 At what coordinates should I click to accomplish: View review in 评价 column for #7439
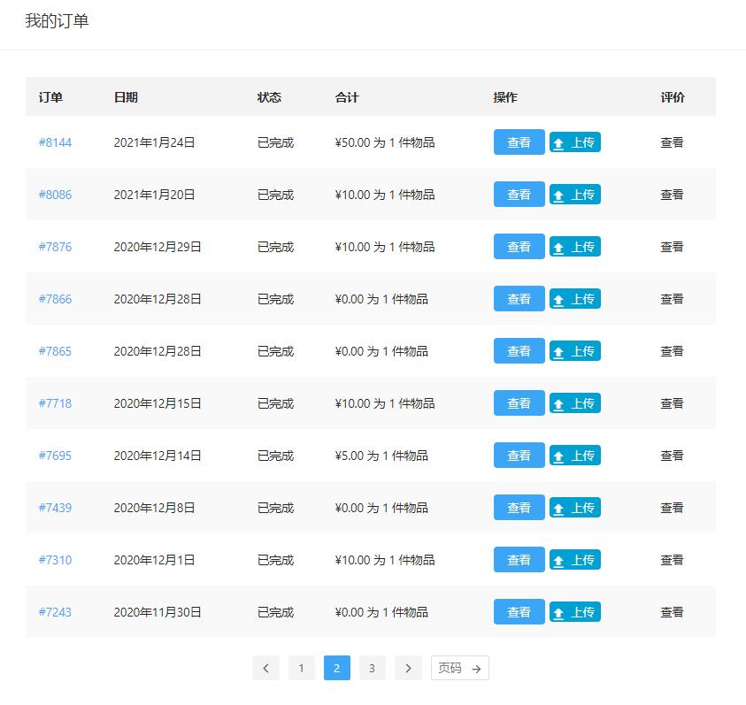point(672,508)
